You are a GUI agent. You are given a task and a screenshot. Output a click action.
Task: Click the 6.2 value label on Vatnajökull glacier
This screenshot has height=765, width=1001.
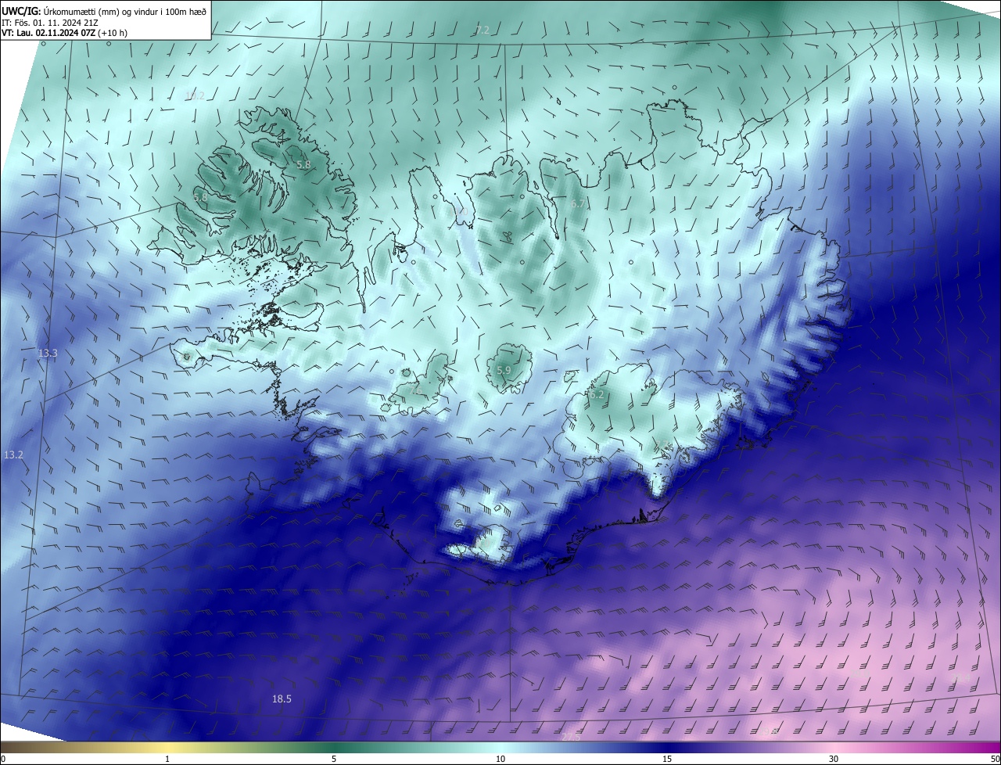tap(597, 395)
